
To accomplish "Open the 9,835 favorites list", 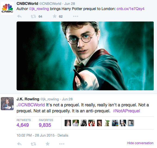I will point(46,123).
